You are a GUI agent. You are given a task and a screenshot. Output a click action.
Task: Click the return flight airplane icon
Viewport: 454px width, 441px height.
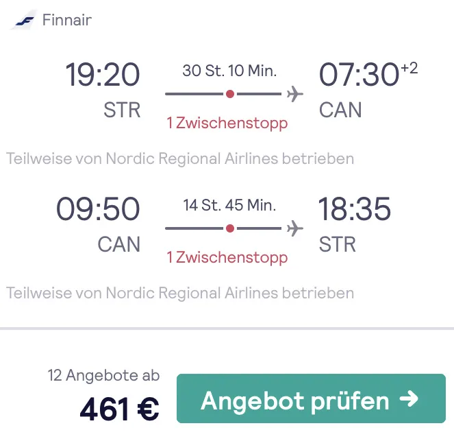click(x=295, y=228)
